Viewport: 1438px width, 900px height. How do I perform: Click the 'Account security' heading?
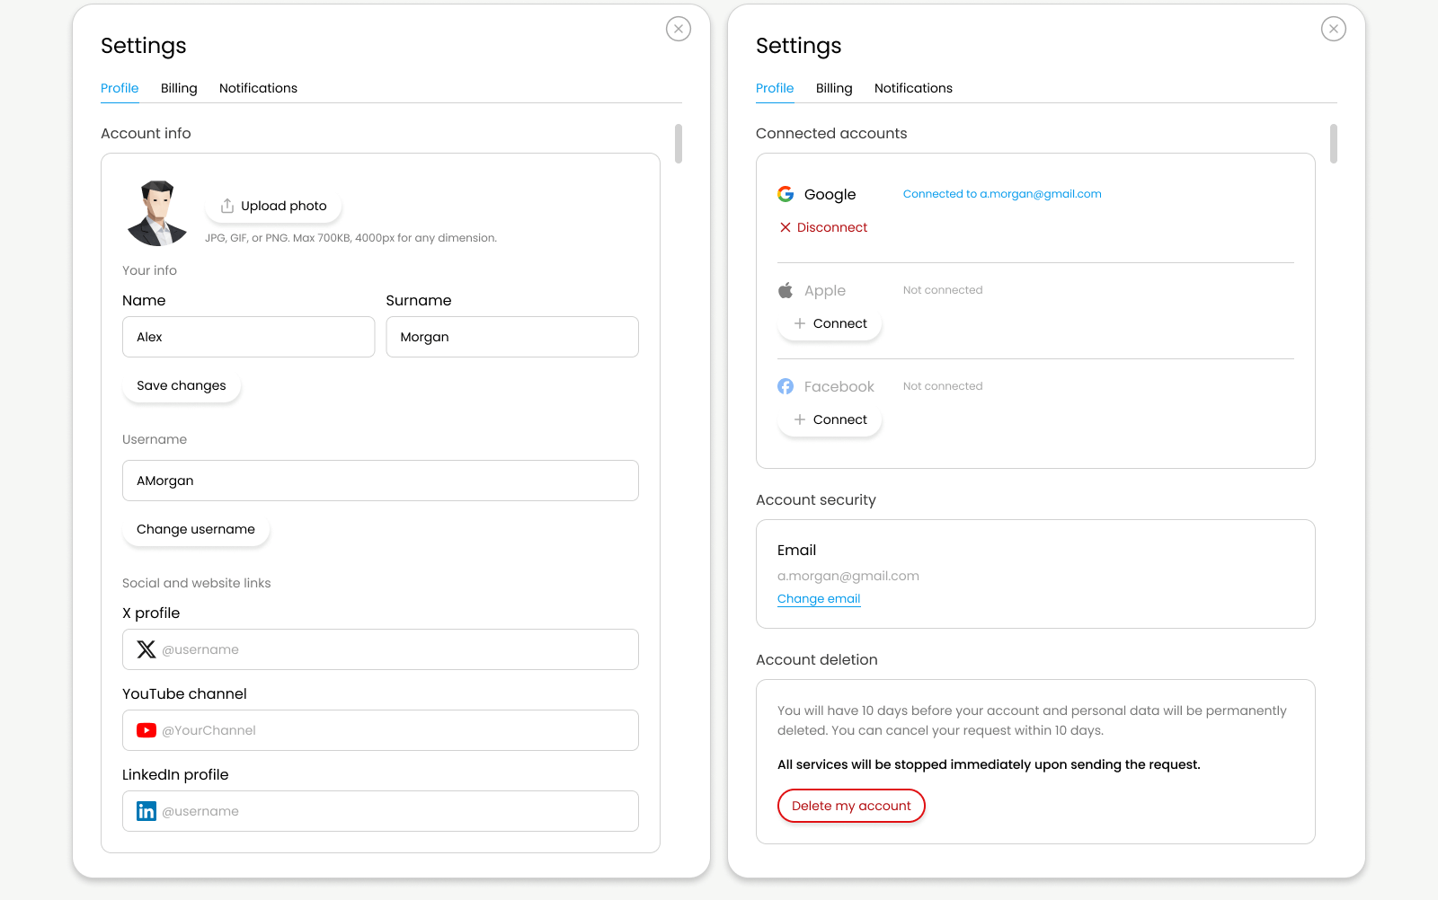click(x=816, y=499)
